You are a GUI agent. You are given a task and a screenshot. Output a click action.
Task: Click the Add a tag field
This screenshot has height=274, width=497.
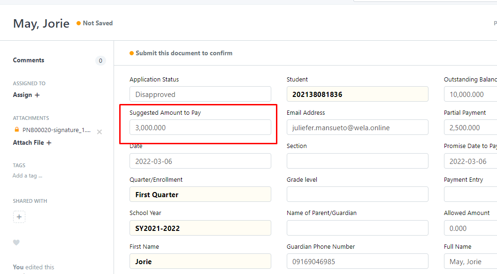click(27, 176)
